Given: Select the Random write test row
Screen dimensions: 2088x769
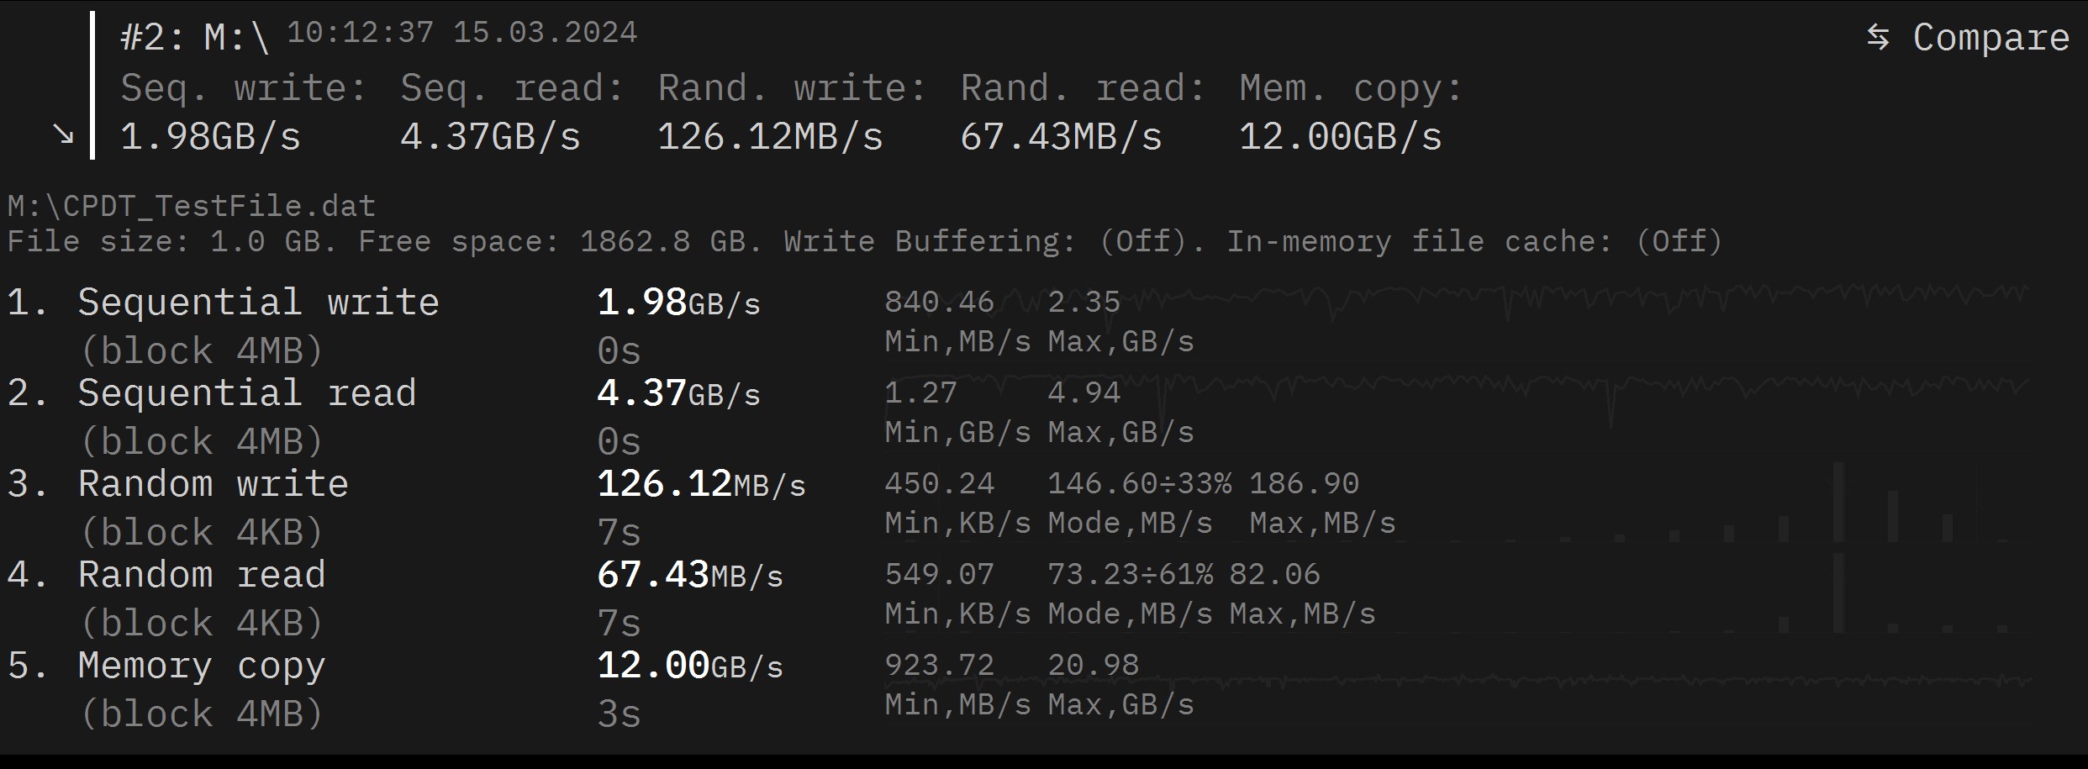Looking at the screenshot, I should [x=213, y=484].
